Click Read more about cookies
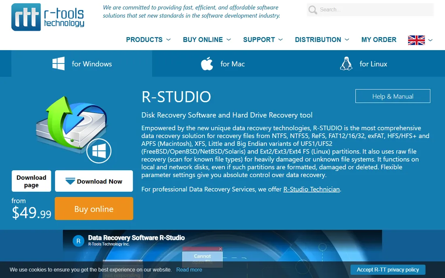This screenshot has height=278, width=445. (x=189, y=270)
